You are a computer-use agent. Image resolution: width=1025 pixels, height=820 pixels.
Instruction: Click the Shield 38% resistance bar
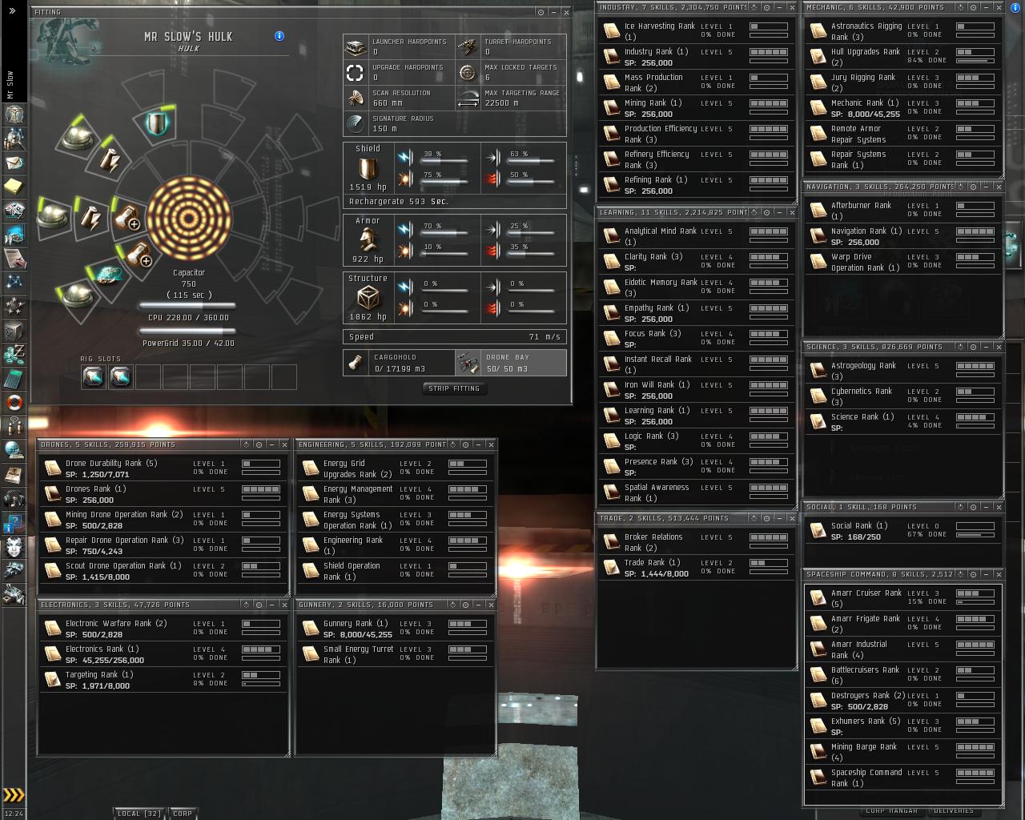(x=444, y=162)
